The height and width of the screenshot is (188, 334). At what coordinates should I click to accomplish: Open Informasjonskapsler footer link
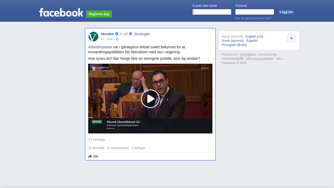260,59
